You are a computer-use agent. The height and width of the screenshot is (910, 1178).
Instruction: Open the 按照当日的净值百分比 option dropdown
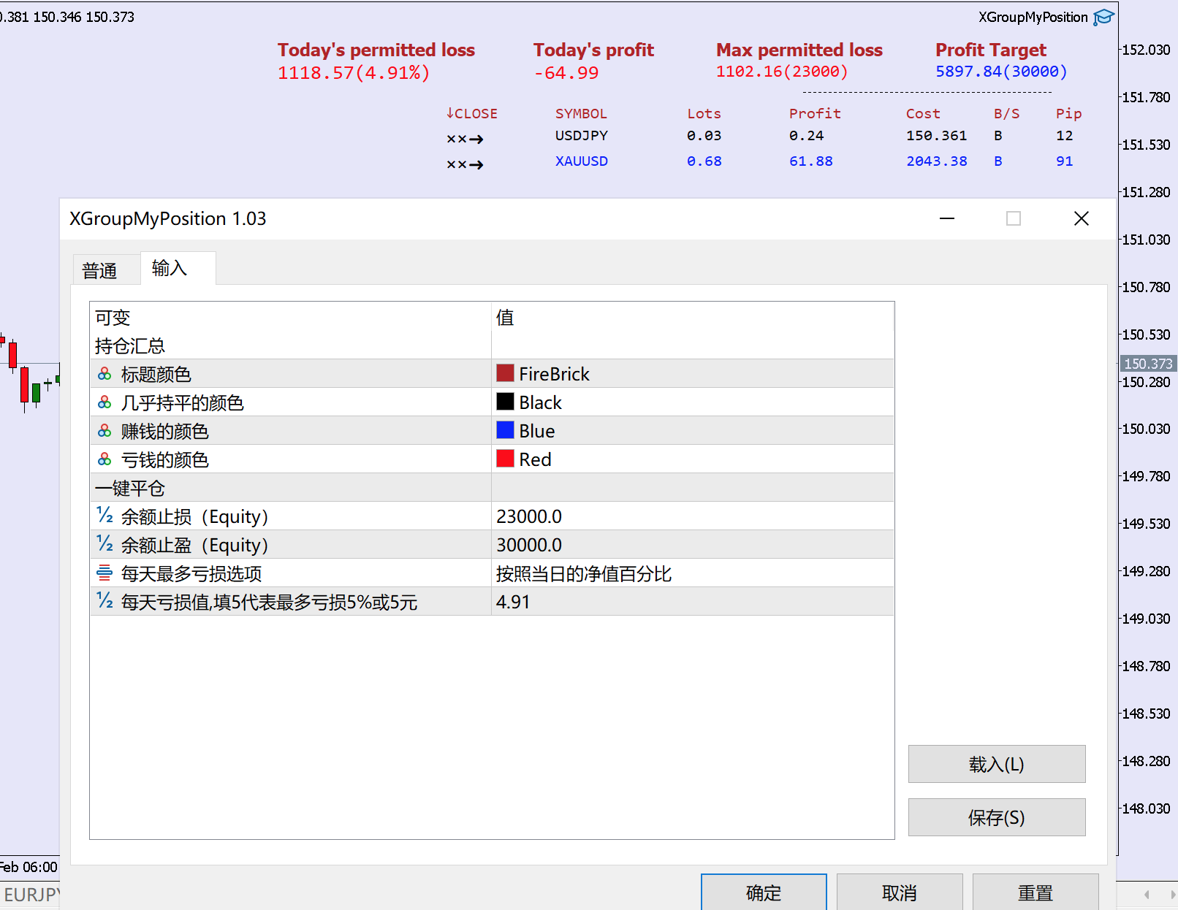pos(691,574)
